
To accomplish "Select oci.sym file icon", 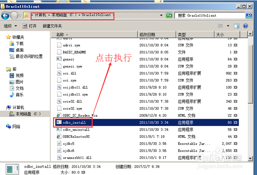I will pos(59,80).
